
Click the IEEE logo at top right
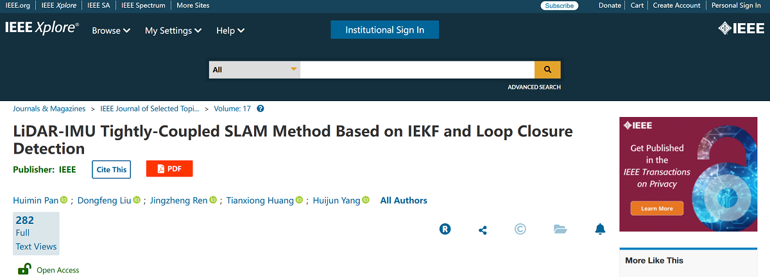[x=740, y=29]
